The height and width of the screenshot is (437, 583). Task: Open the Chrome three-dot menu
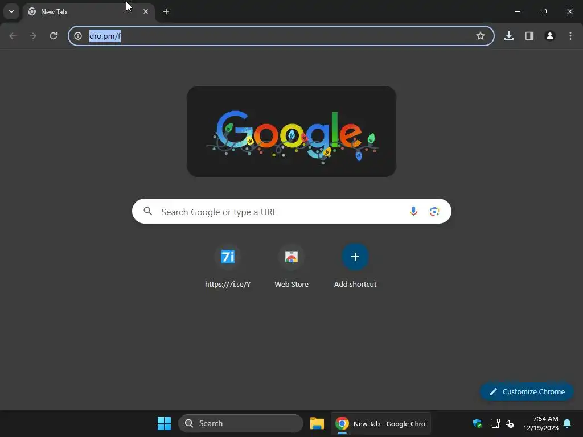(x=570, y=36)
